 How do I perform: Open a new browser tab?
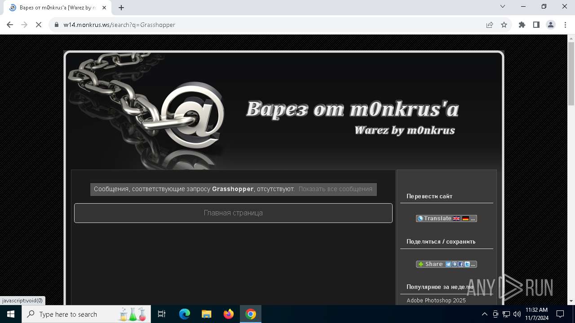[x=121, y=8]
